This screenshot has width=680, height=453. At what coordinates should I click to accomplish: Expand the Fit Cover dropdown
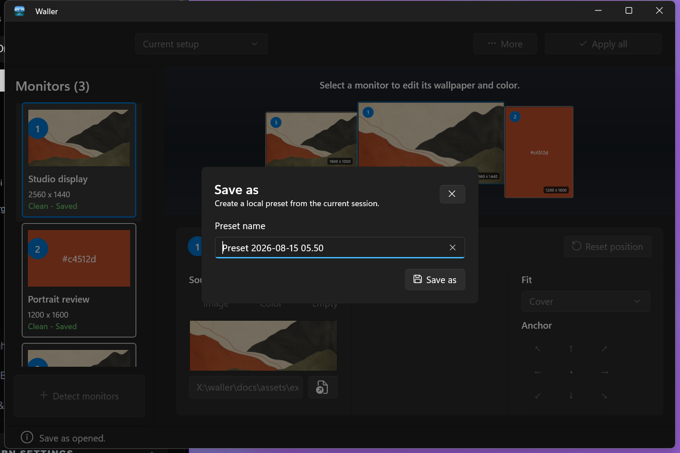(x=585, y=301)
